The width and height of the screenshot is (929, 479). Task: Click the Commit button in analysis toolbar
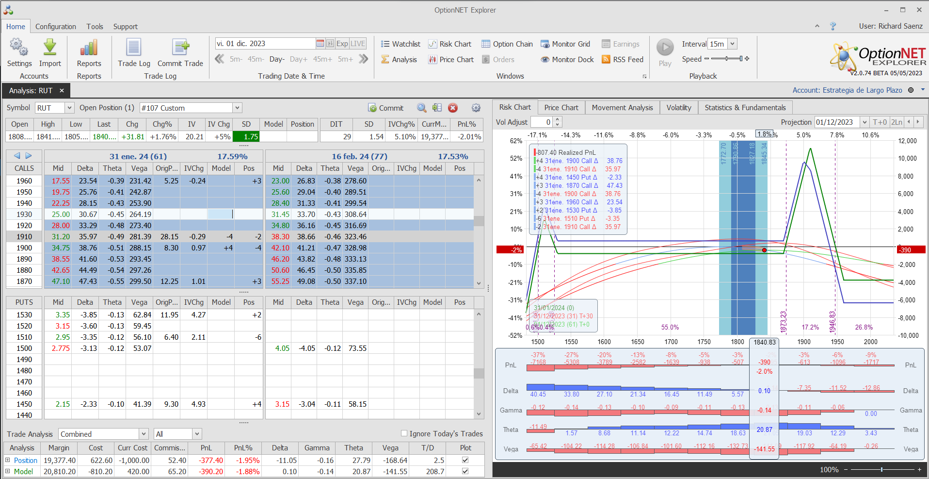click(x=385, y=108)
